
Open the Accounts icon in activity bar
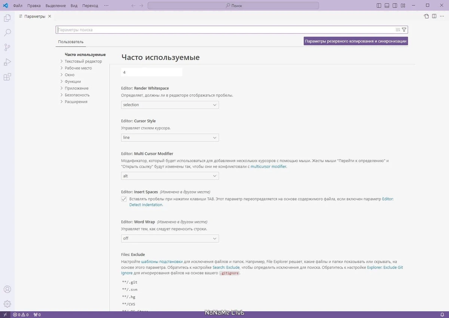coord(7,289)
